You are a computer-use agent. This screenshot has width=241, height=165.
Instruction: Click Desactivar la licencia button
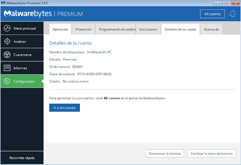pyautogui.click(x=165, y=153)
